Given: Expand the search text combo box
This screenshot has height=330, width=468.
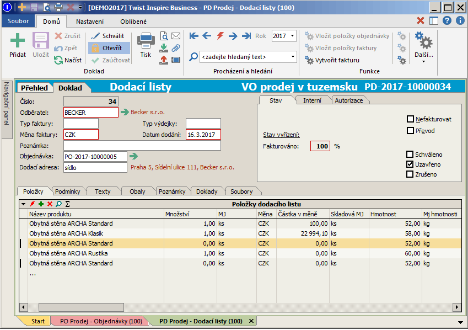Looking at the screenshot, I should click(x=292, y=57).
